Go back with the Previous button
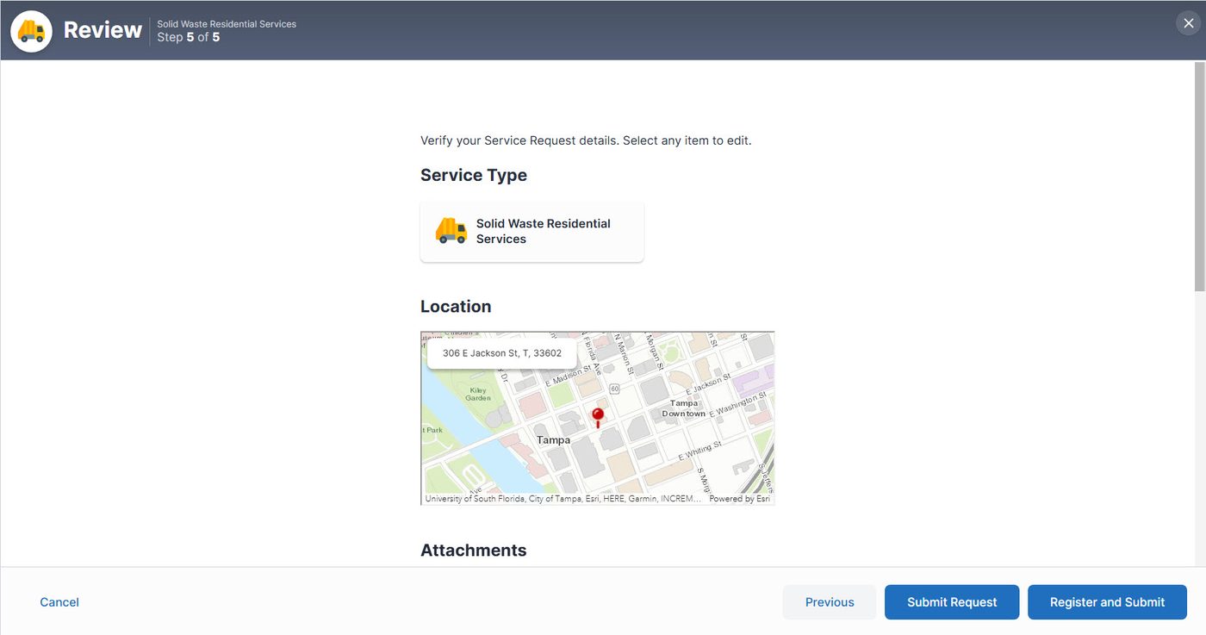The width and height of the screenshot is (1206, 635). [830, 602]
